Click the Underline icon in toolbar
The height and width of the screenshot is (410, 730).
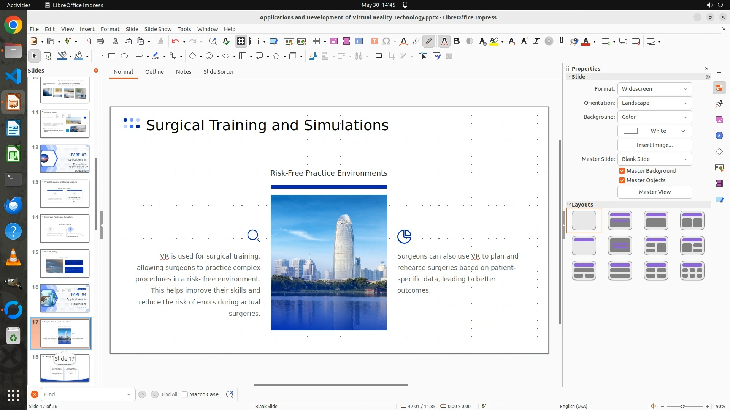click(x=561, y=41)
